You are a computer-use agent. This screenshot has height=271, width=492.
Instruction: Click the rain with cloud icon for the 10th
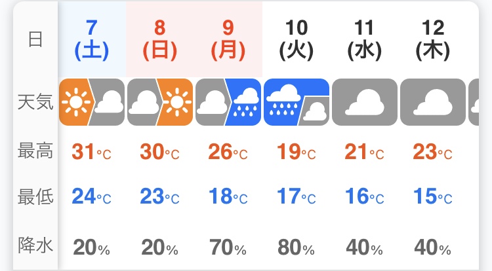pos(297,102)
